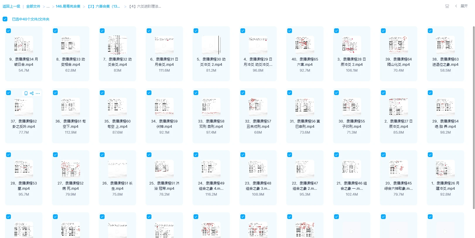
Task: Click file name 录播课程55 子卯刑.mp4
Action: pyautogui.click(x=352, y=124)
